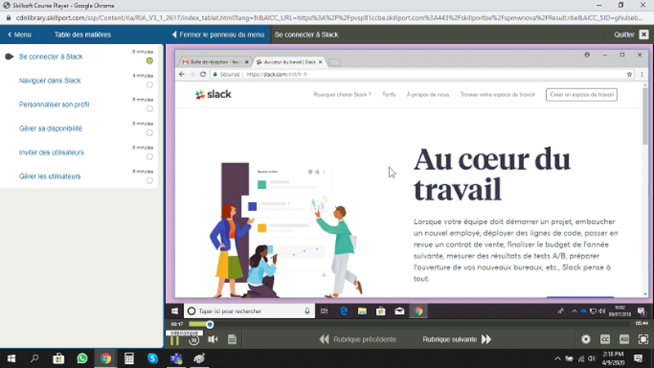Click progress circle for Inviter des utilisateurs
The width and height of the screenshot is (654, 368).
[150, 157]
